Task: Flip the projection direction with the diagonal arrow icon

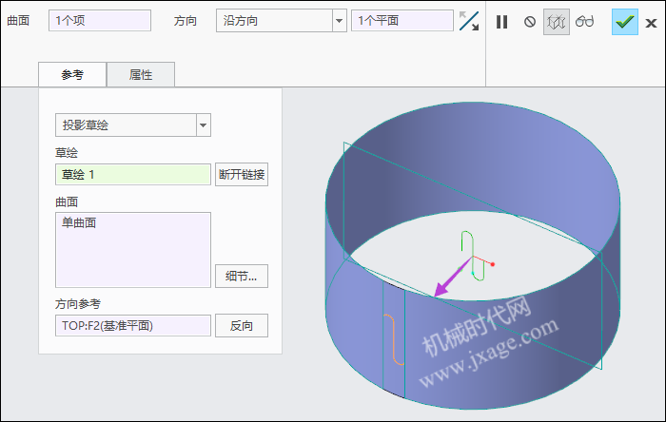Action: tap(469, 21)
